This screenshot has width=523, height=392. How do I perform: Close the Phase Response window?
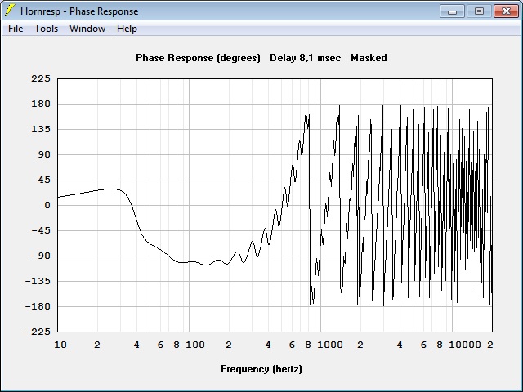(506, 11)
